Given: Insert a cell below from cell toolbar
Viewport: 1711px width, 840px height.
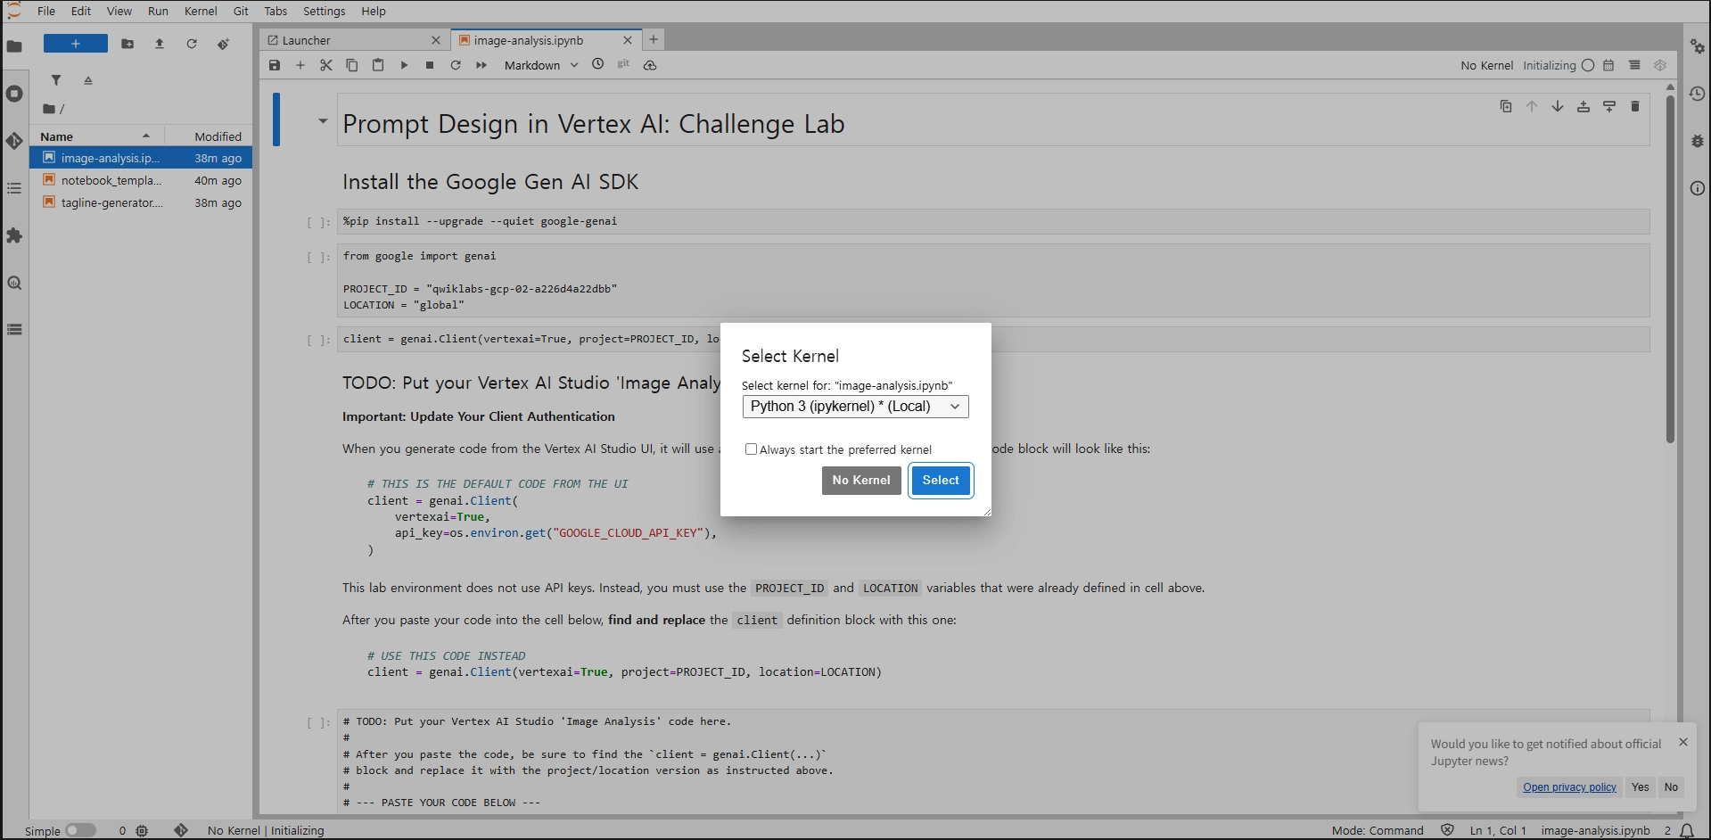Looking at the screenshot, I should 1609,106.
